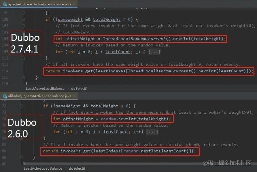The height and width of the screenshot is (172, 257).
Task: Collapse the if block at line 100
Action: click(23, 19)
